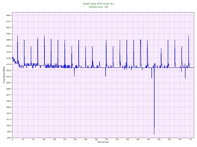Click the 714 tick on the time axis
This screenshot has width=197, height=147.
tap(190, 139)
